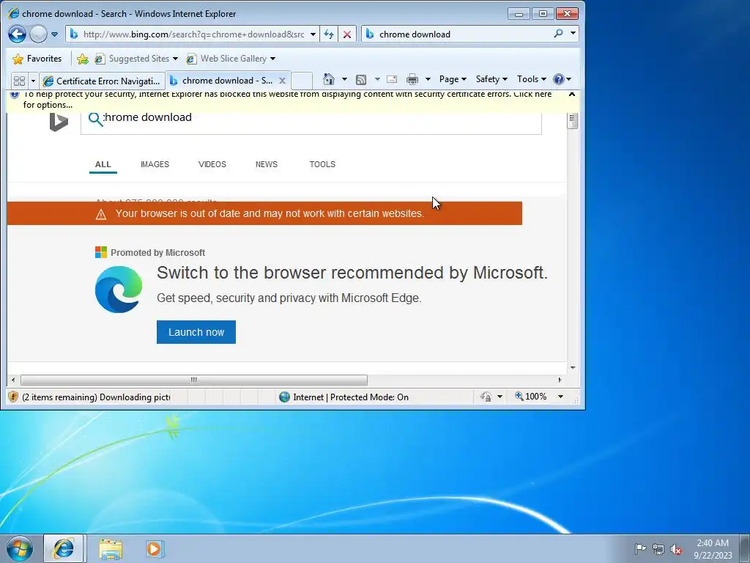Click the Action Center flag tray icon

point(640,548)
